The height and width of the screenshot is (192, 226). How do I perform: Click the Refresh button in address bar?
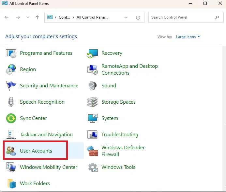pos(138,17)
